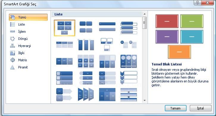Select the Basic Block List layout thumbnail

65,28
